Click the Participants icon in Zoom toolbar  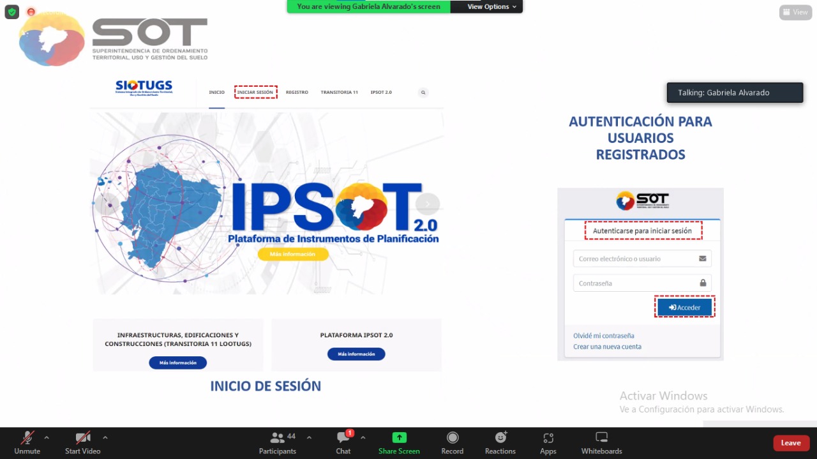click(x=278, y=438)
